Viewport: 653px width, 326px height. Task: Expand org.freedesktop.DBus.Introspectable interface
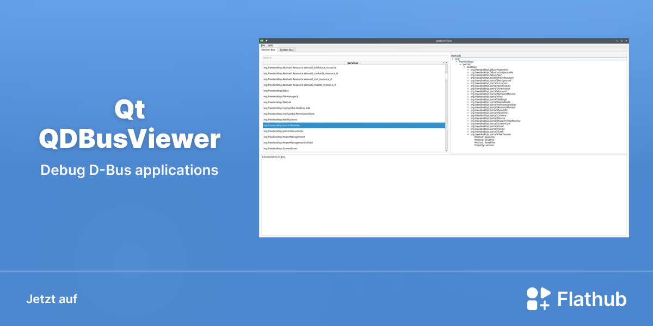pyautogui.click(x=468, y=72)
